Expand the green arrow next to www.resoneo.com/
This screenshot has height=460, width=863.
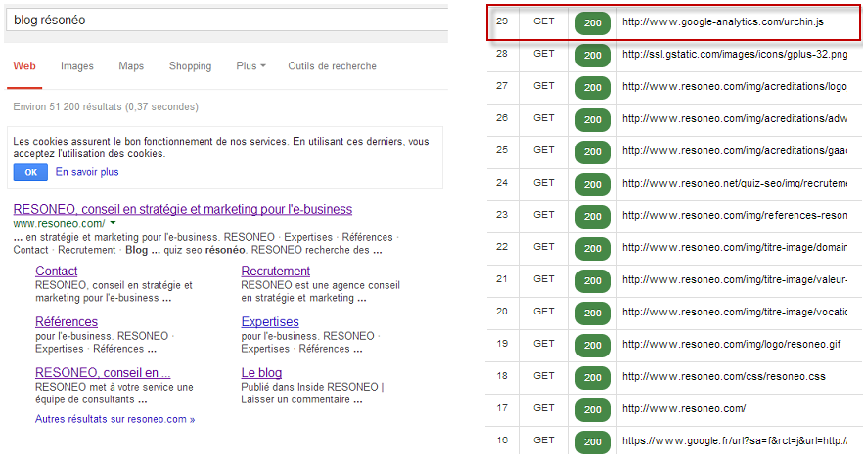coord(113,223)
